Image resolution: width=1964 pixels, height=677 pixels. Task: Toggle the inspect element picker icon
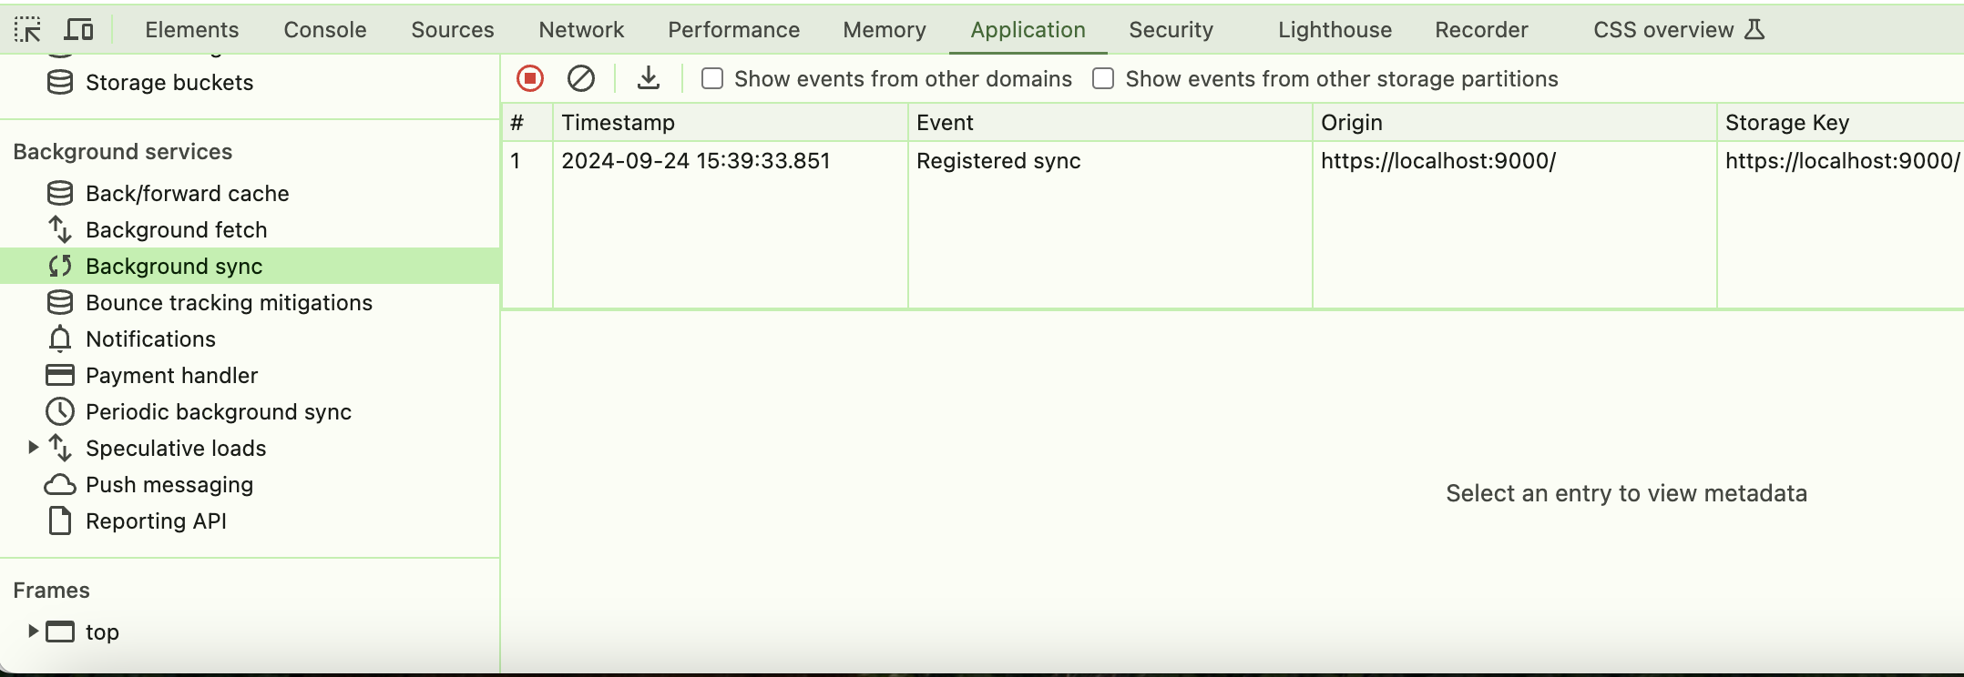click(x=27, y=30)
